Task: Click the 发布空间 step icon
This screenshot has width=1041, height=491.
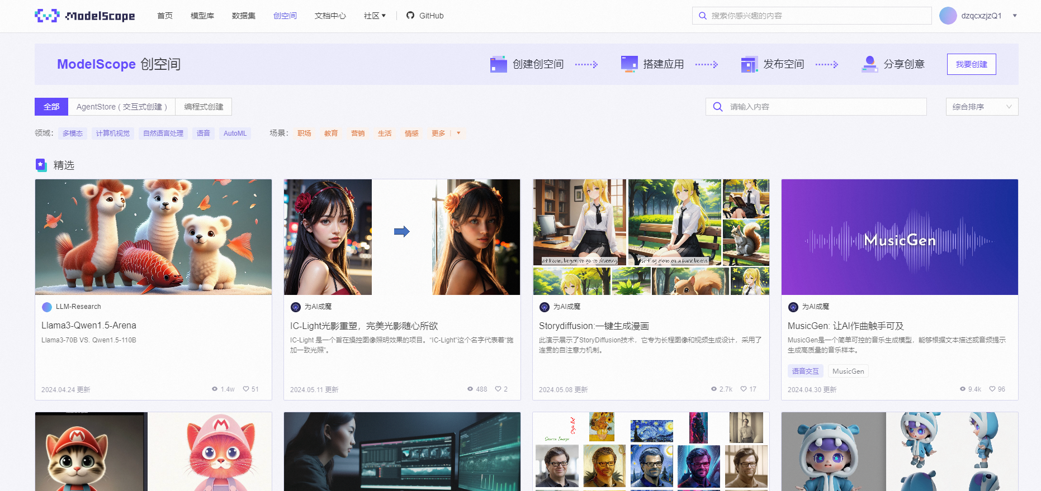Action: tap(749, 64)
